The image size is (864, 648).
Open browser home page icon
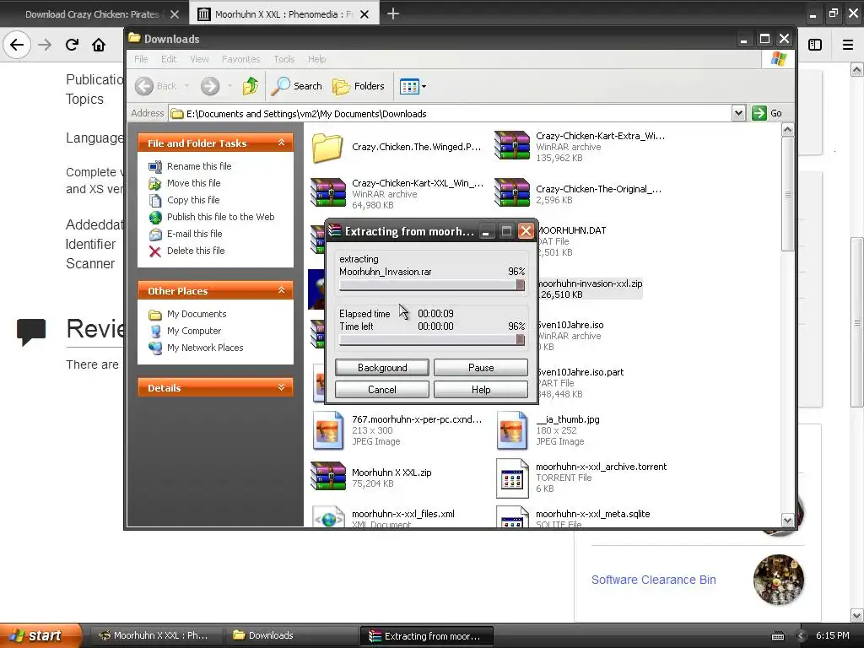(x=99, y=45)
